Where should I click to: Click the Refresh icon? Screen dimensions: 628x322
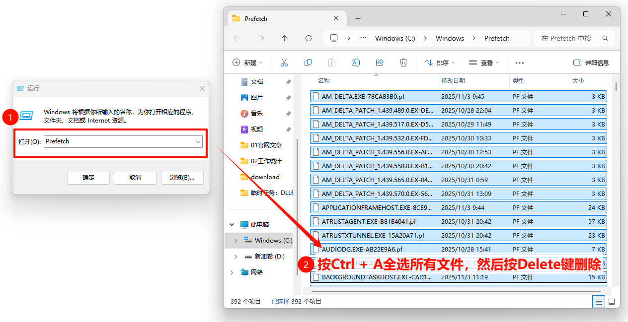point(308,38)
